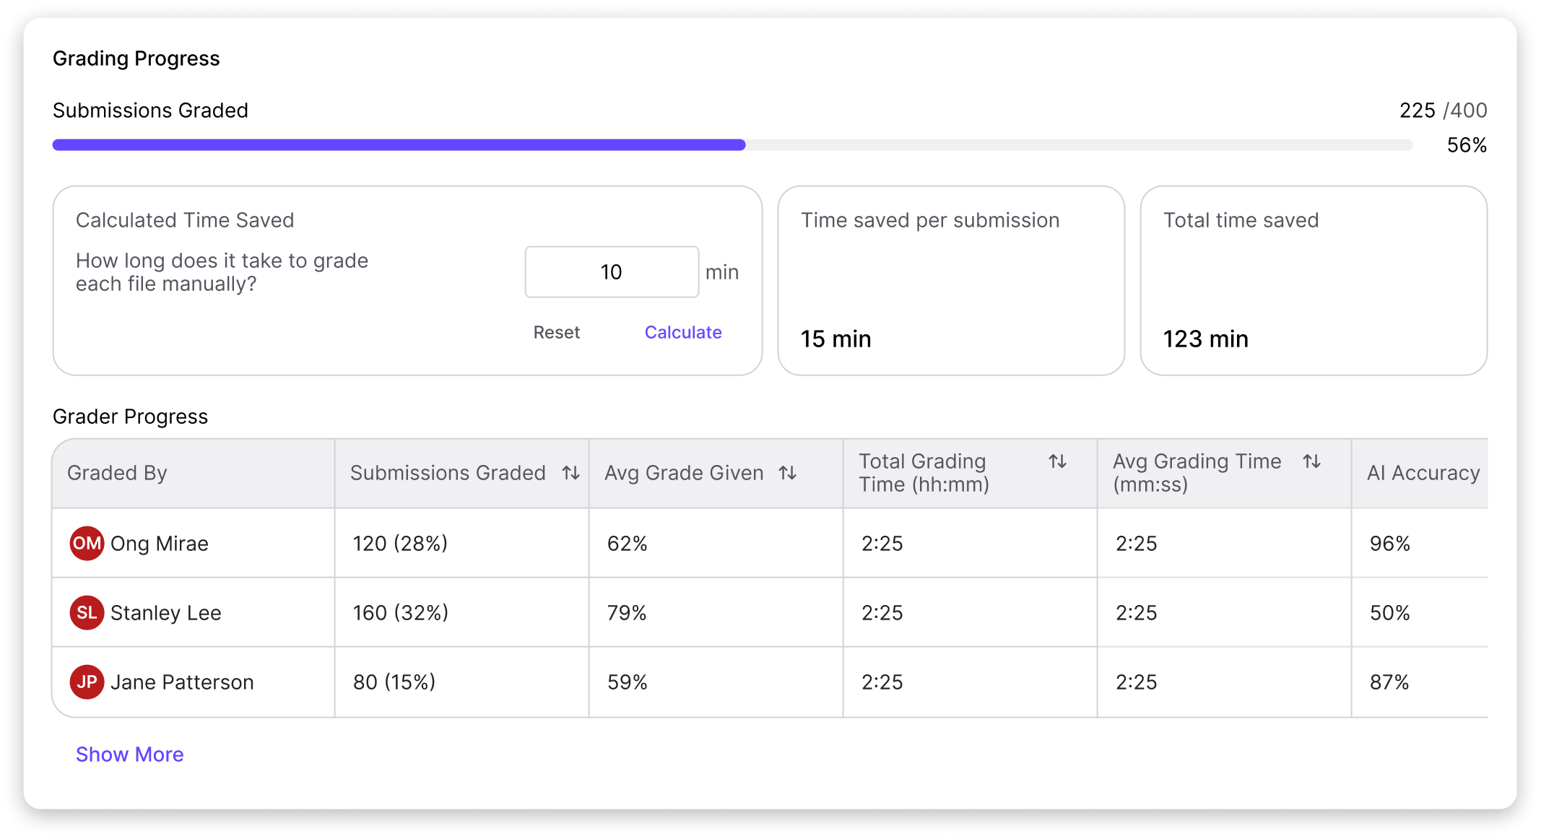Viewport: 1541px width, 839px height.
Task: Click the Time saved per submission card
Action: tap(950, 280)
